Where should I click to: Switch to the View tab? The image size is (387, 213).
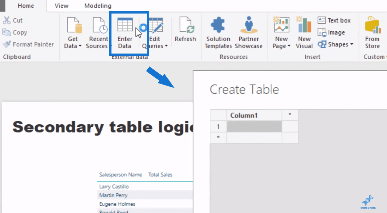[62, 6]
